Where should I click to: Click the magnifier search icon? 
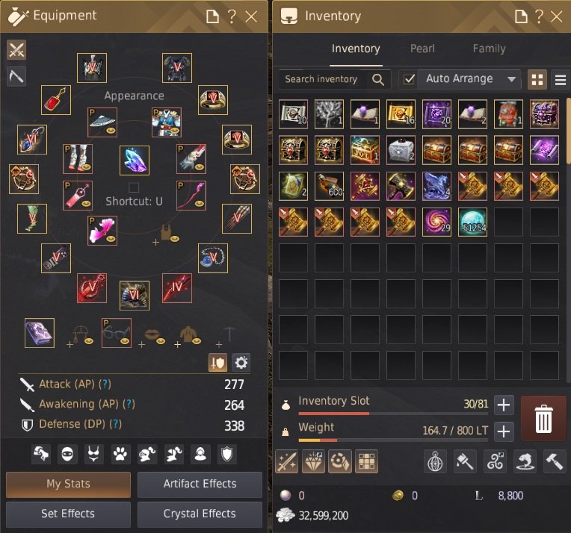point(378,79)
